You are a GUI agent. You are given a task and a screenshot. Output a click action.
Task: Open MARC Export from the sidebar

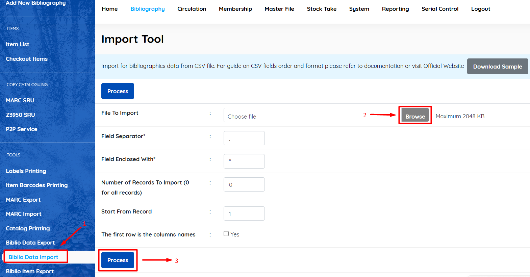click(23, 200)
